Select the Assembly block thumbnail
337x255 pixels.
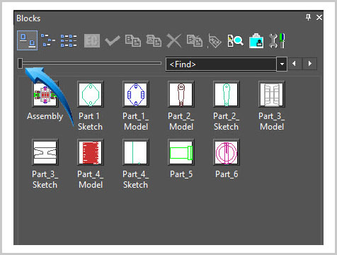click(45, 94)
